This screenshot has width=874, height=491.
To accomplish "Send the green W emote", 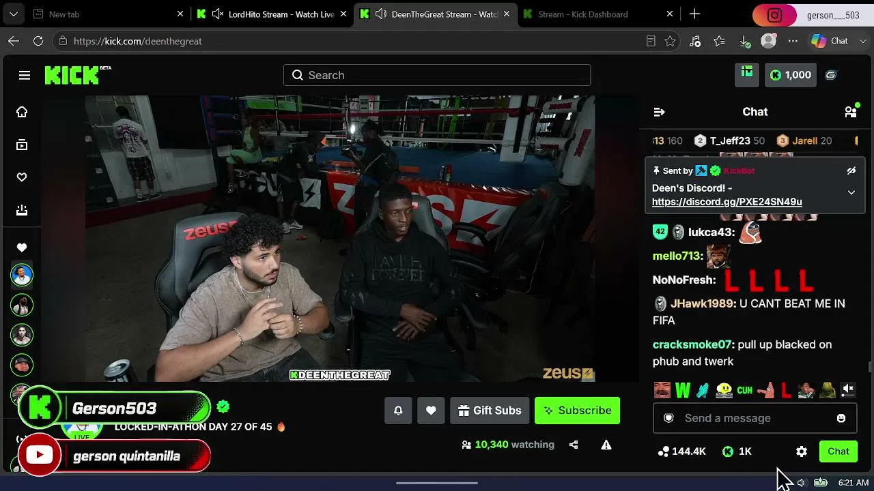I will point(683,390).
